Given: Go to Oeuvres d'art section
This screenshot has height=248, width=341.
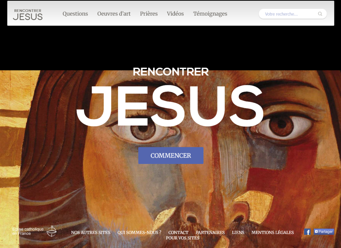Looking at the screenshot, I should coord(114,14).
